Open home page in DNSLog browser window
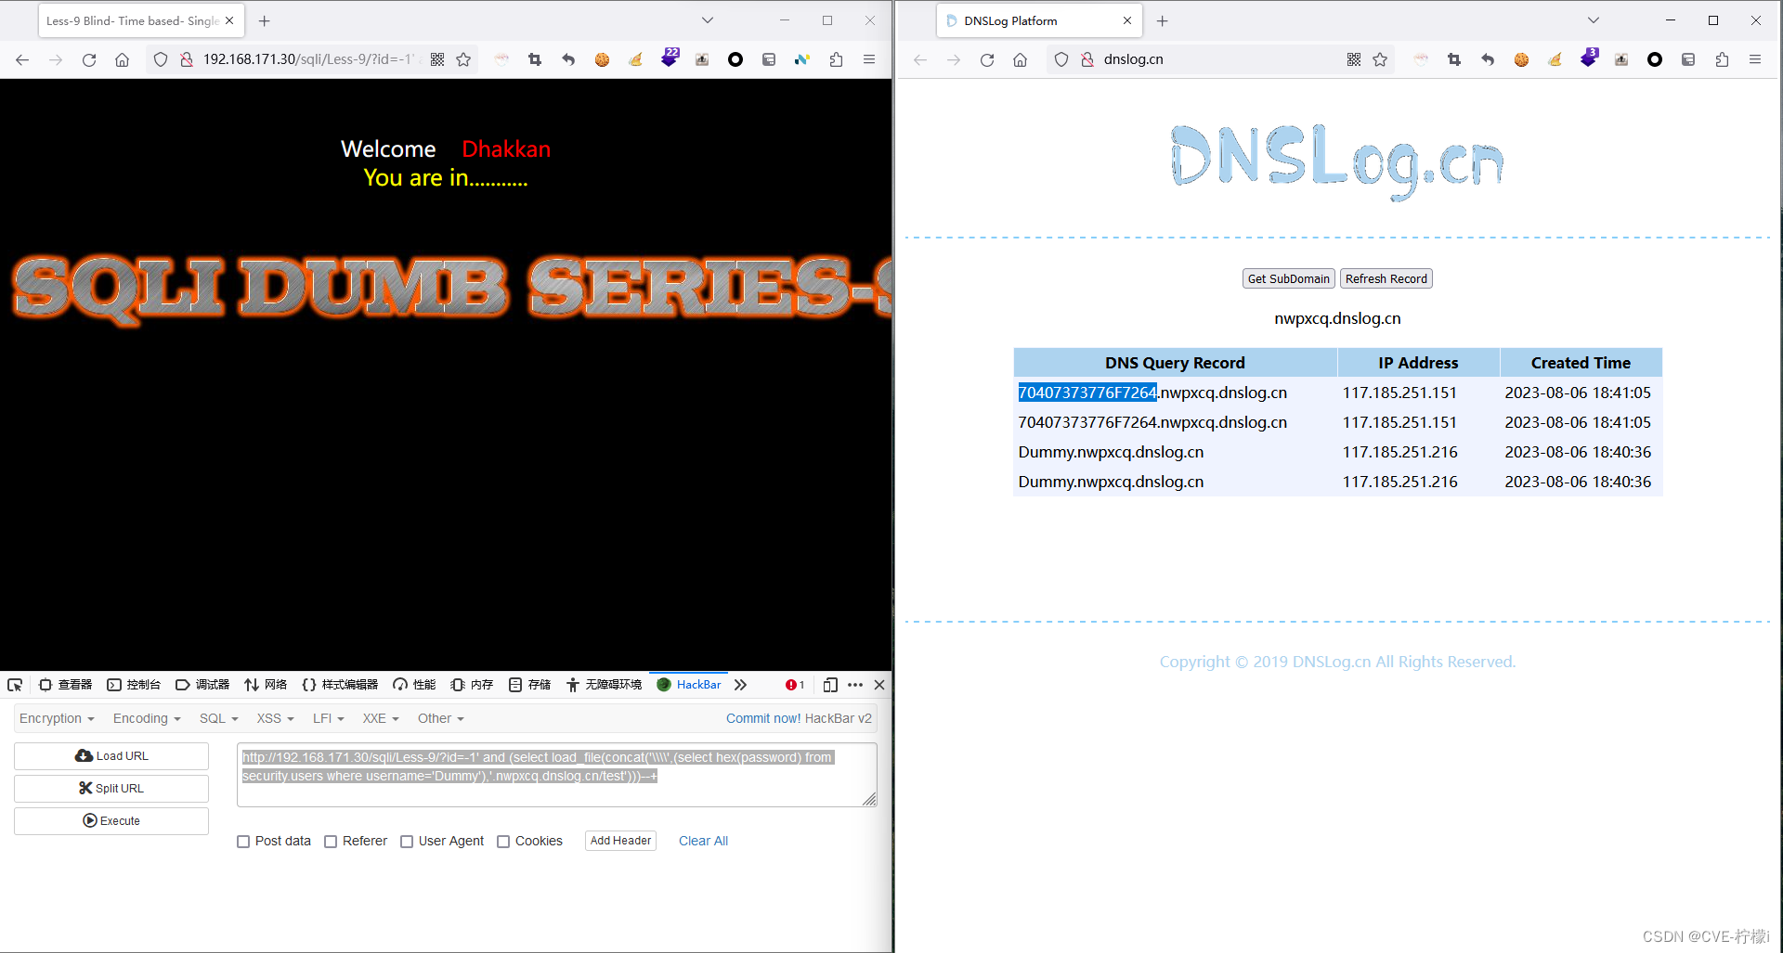Viewport: 1783px width, 953px height. 1020,59
